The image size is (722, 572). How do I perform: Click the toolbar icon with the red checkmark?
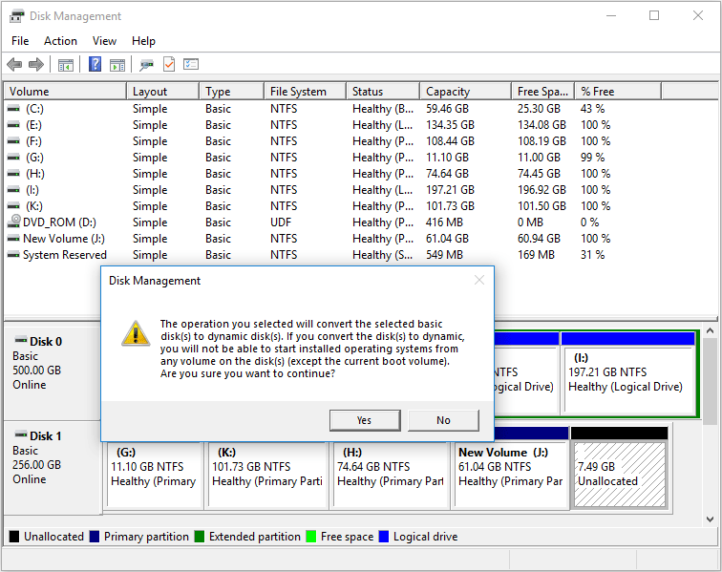169,65
